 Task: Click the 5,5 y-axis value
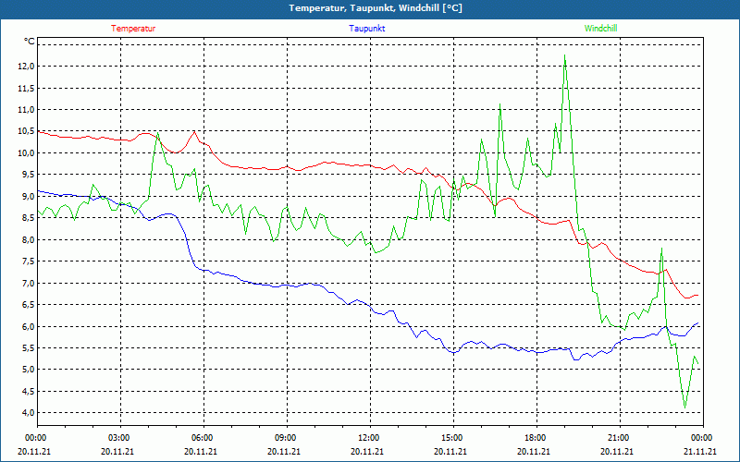pos(28,348)
